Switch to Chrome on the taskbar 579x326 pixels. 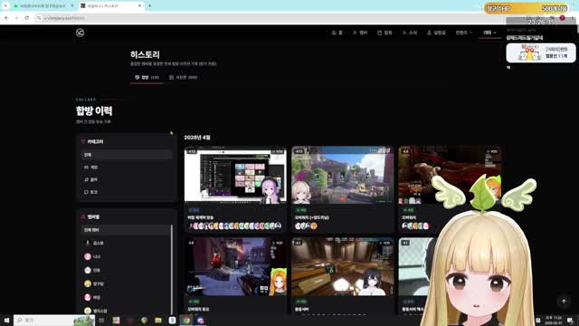tap(186, 320)
